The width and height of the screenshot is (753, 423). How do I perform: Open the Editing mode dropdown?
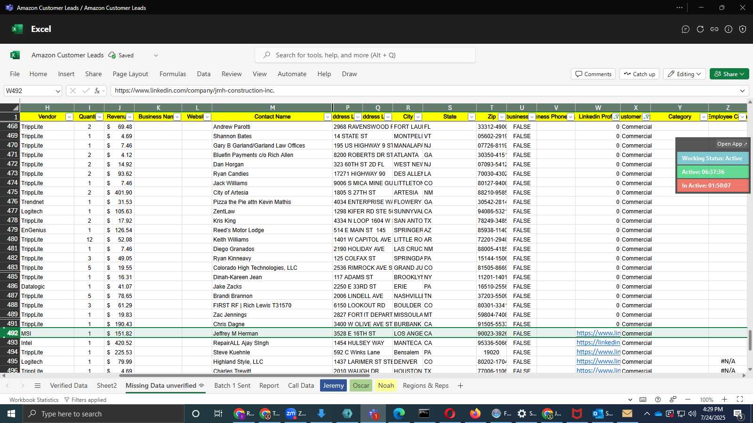(x=684, y=74)
